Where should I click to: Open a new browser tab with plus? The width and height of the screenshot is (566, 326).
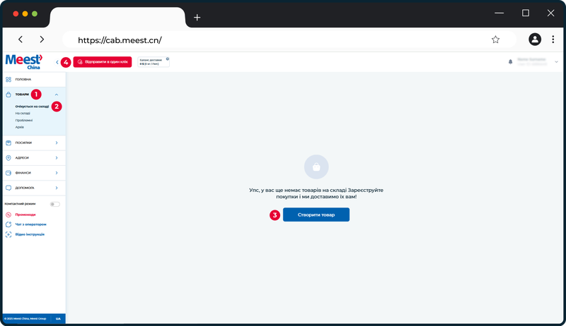click(x=197, y=17)
